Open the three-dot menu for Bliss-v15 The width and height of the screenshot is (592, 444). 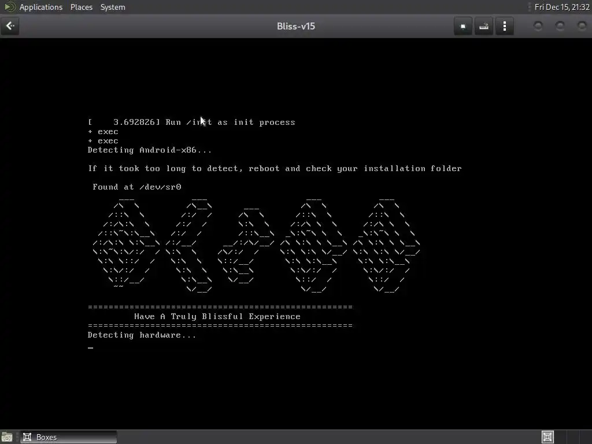tap(504, 27)
